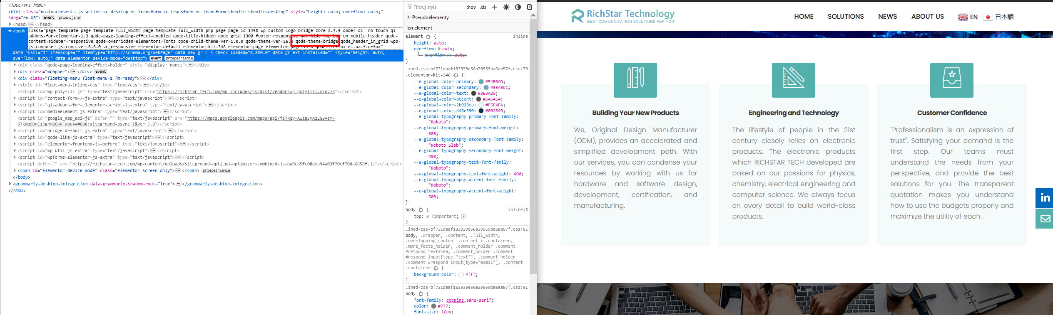
Task: Open the SOLUTIONS menu item
Action: click(x=846, y=17)
